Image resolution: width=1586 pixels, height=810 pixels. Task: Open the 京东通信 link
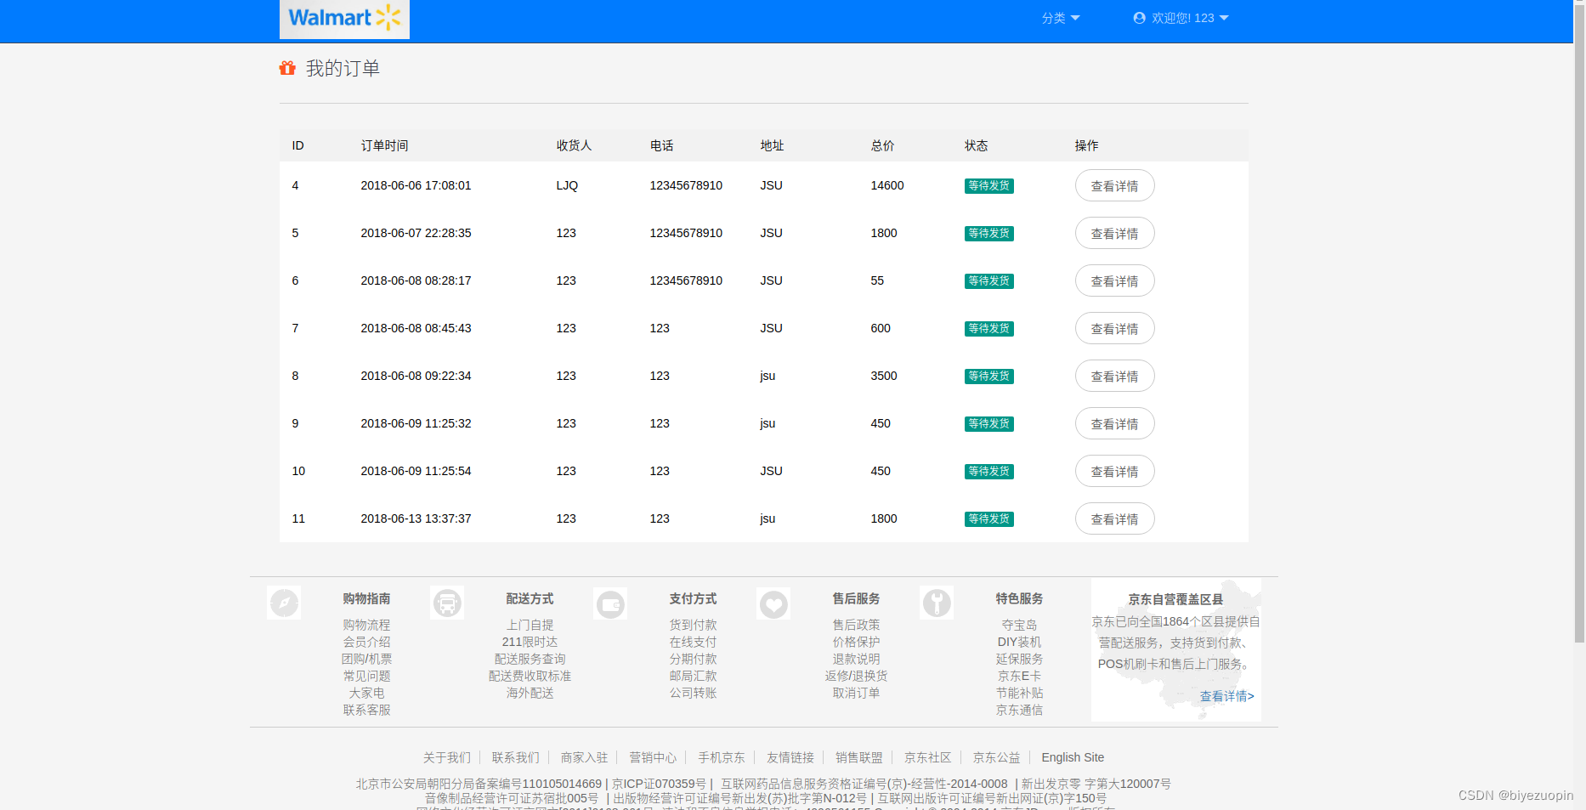tap(1019, 710)
